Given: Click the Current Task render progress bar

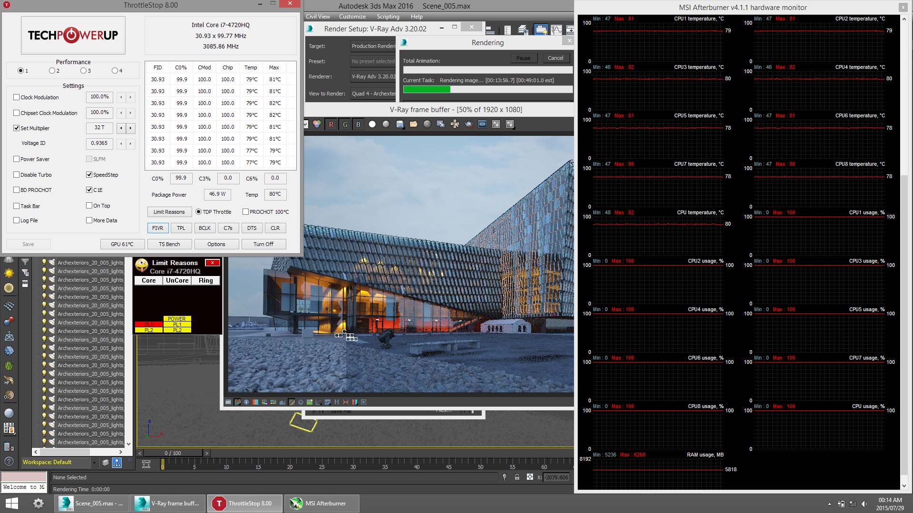Looking at the screenshot, I should 488,89.
